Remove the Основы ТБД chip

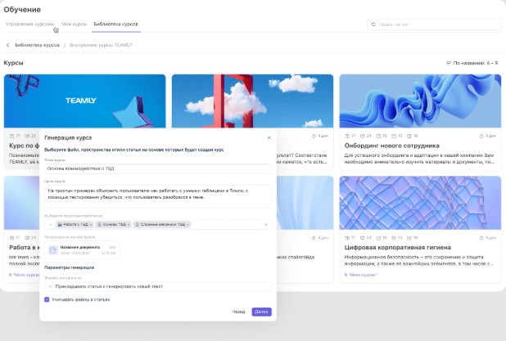click(x=129, y=225)
